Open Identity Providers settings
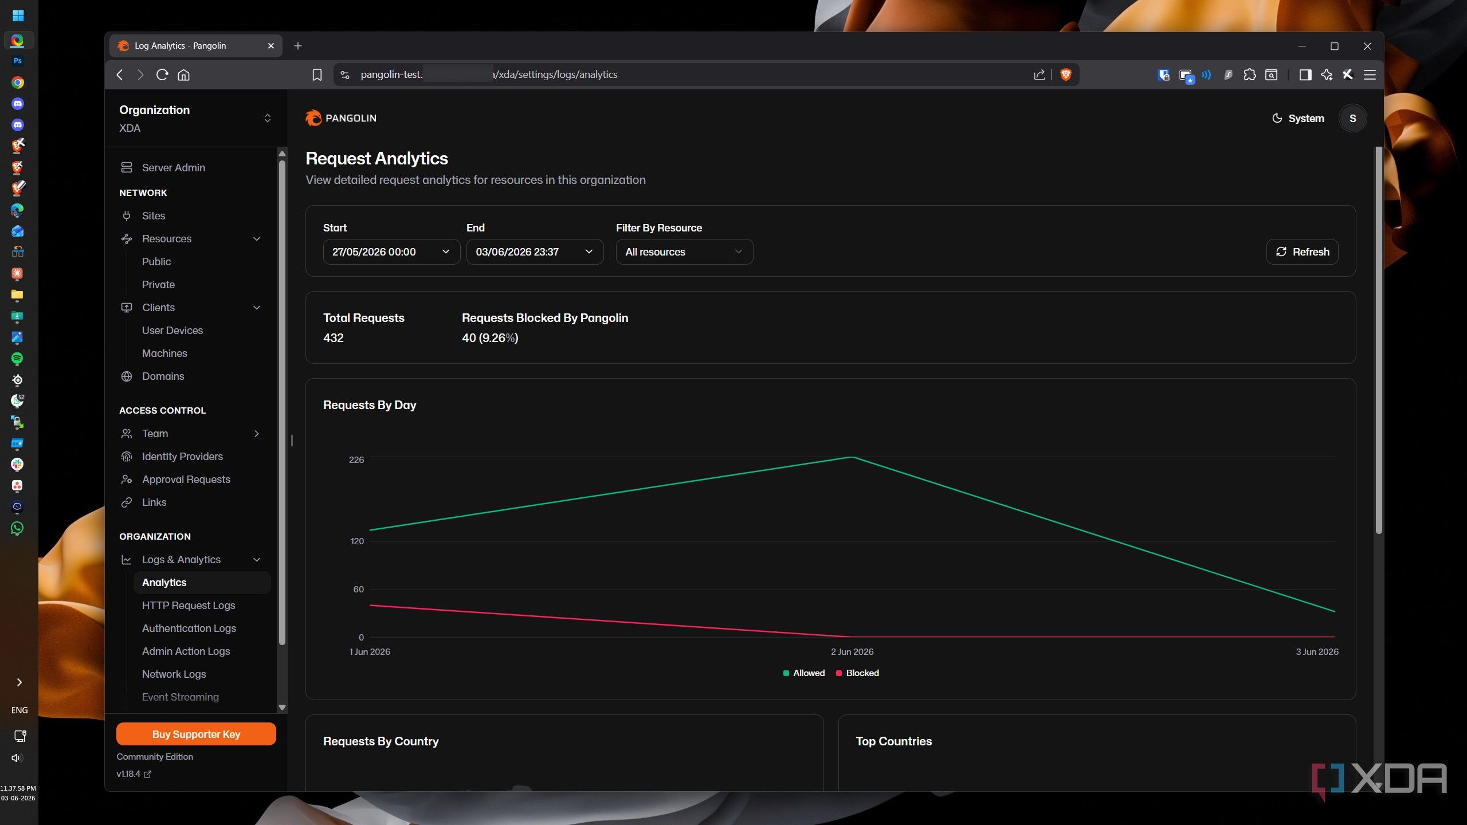This screenshot has height=825, width=1467. coord(182,456)
